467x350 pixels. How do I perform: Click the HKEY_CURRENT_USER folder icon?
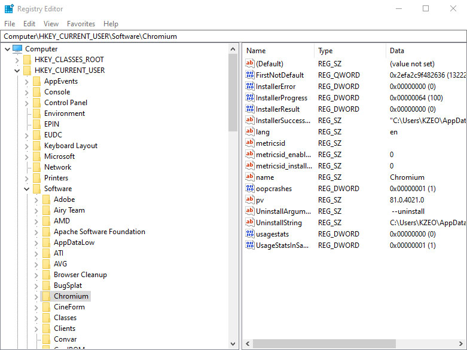[27, 70]
